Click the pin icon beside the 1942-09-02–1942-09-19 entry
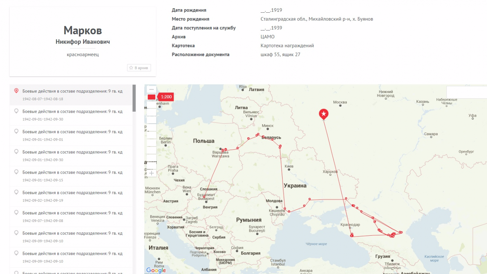Viewport: 487px width, 274px height. (x=16, y=192)
